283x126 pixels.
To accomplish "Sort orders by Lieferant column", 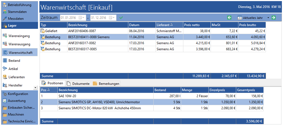I will 169,25.
